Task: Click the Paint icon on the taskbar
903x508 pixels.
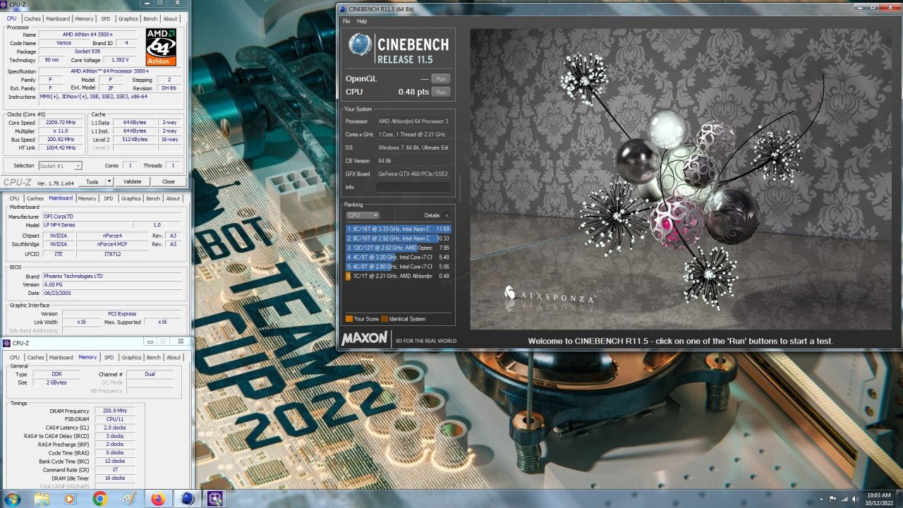Action: (x=128, y=499)
